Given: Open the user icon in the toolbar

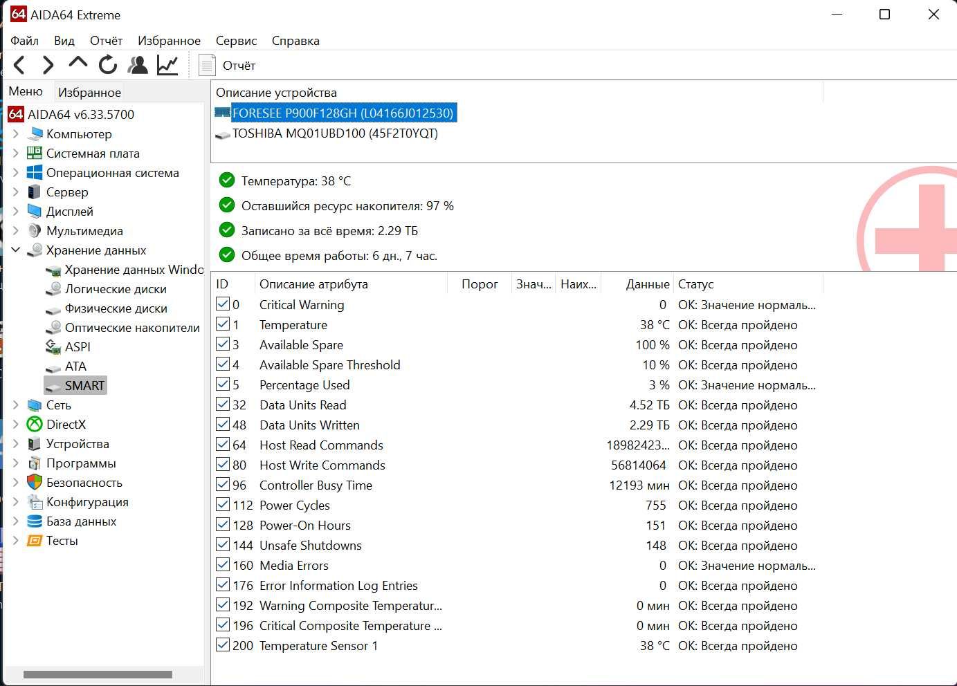Looking at the screenshot, I should coord(138,65).
